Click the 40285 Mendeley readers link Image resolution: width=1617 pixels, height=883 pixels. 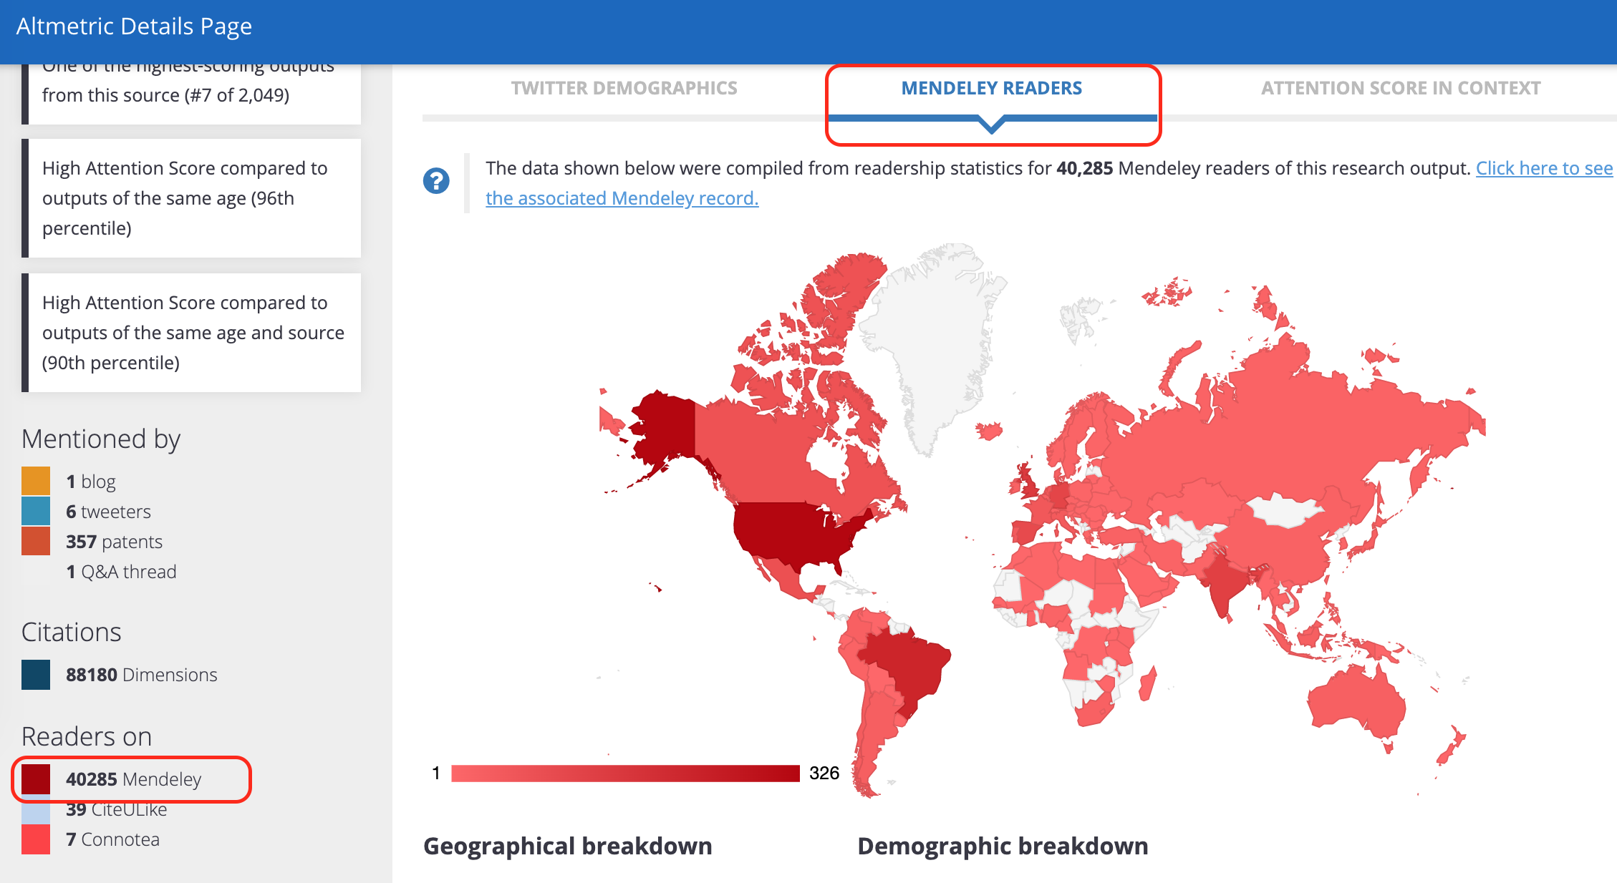(x=133, y=779)
